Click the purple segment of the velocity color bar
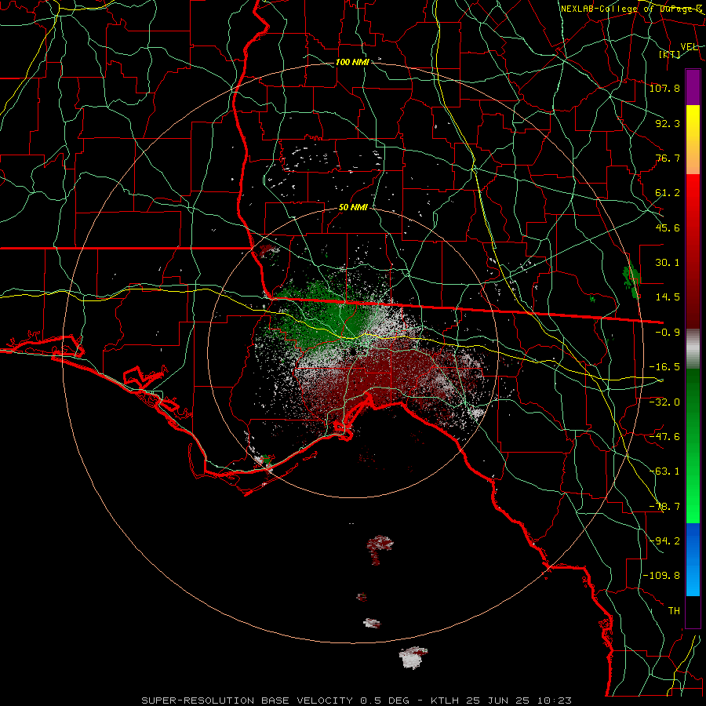The width and height of the screenshot is (706, 706). pos(693,88)
